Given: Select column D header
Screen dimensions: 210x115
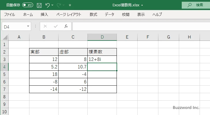Looking at the screenshot, I should click(102, 37).
